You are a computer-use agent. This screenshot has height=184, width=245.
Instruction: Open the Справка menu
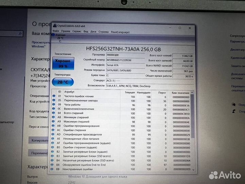click(103, 32)
